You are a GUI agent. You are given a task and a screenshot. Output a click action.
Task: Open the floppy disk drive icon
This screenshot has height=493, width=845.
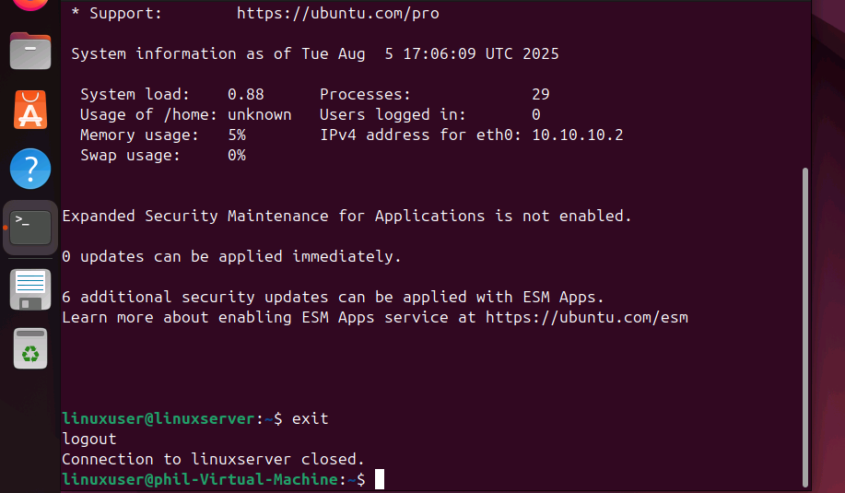coord(30,288)
